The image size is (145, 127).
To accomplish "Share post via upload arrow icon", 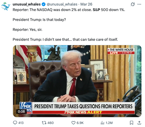I will coord(139,123).
